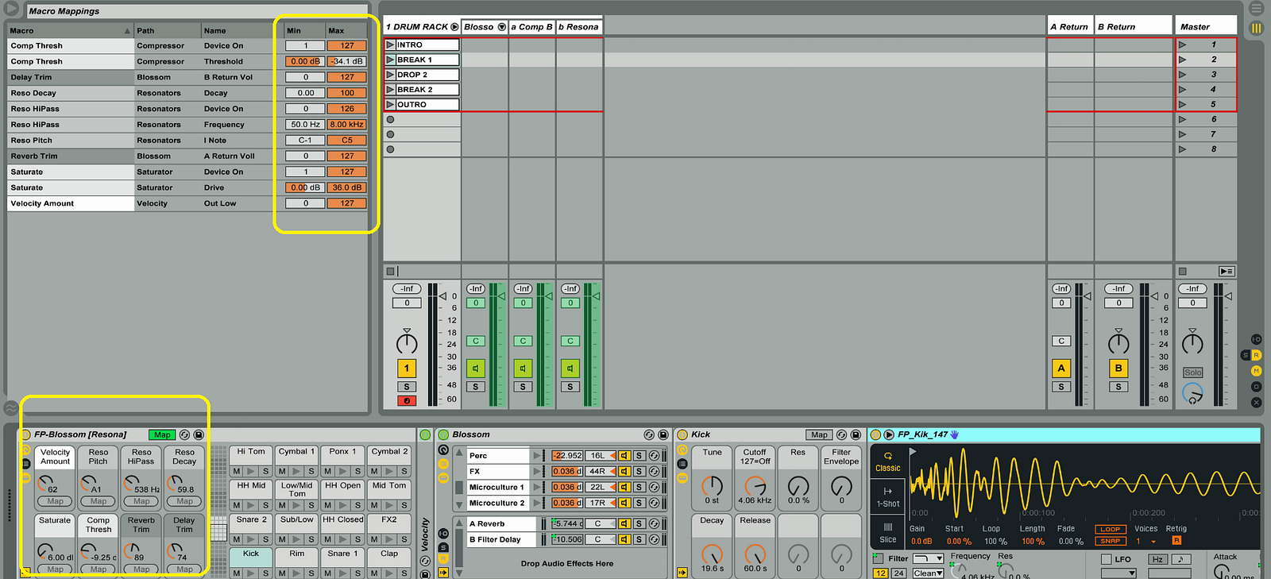Unfold the Drum Rack track chain arrow
This screenshot has width=1271, height=579.
(454, 27)
